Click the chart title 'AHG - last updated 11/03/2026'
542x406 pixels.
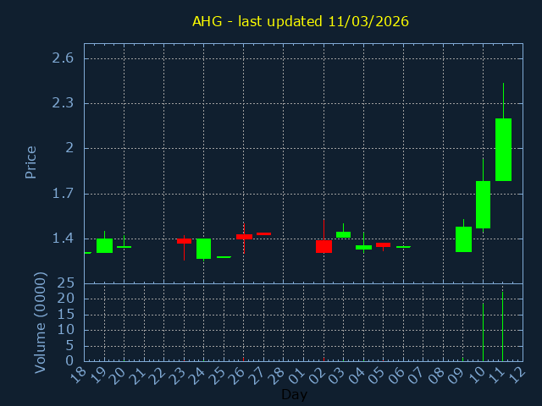pos(301,21)
